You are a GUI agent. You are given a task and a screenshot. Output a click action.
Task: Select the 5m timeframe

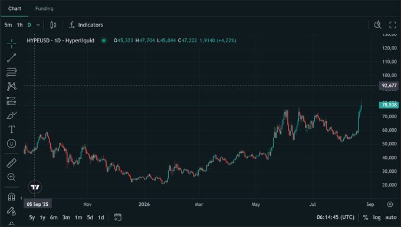pyautogui.click(x=8, y=25)
